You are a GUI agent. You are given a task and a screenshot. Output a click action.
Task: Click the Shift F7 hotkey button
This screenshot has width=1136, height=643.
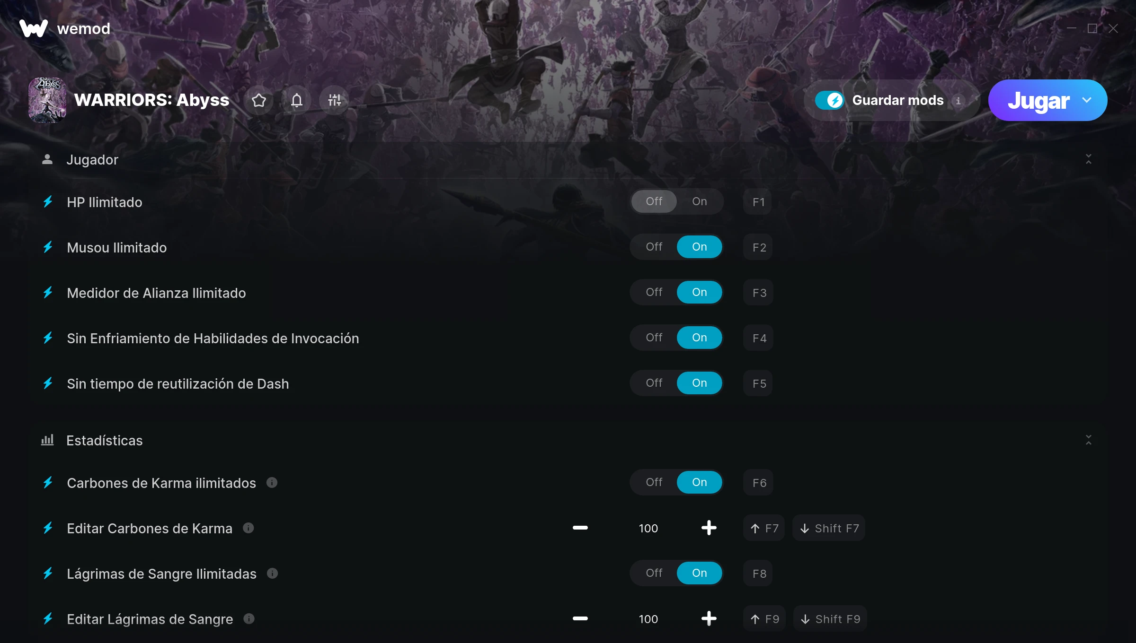pos(829,528)
